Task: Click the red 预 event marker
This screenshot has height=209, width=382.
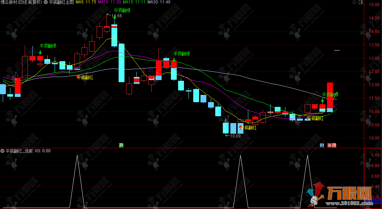Action: click(x=334, y=145)
